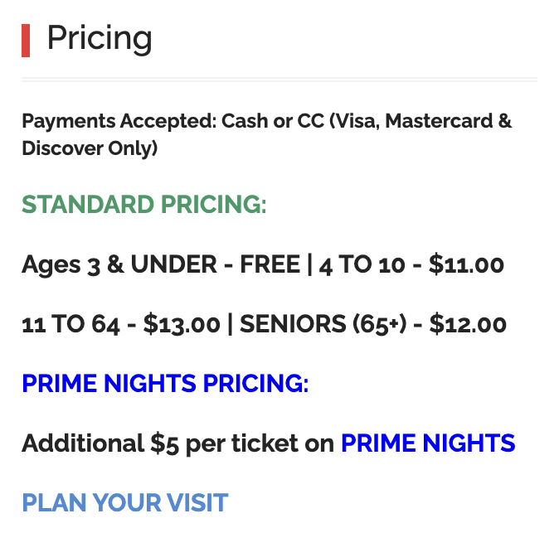Click the 'Mastercard &' text
Viewport: 559px width, 557px height.
[x=449, y=120]
